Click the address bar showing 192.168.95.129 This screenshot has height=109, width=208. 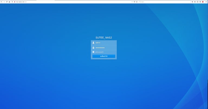(68, 2)
